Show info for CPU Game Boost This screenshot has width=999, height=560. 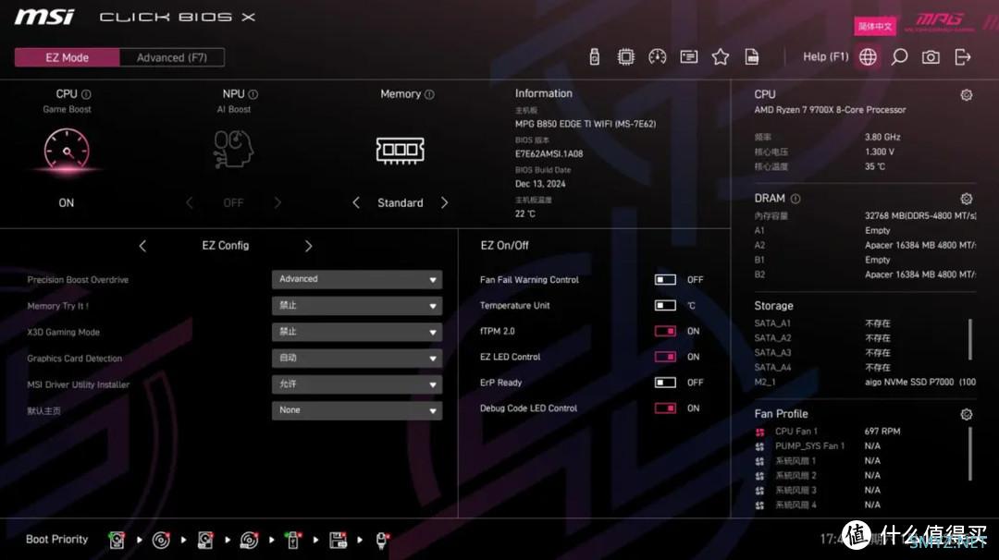[87, 94]
